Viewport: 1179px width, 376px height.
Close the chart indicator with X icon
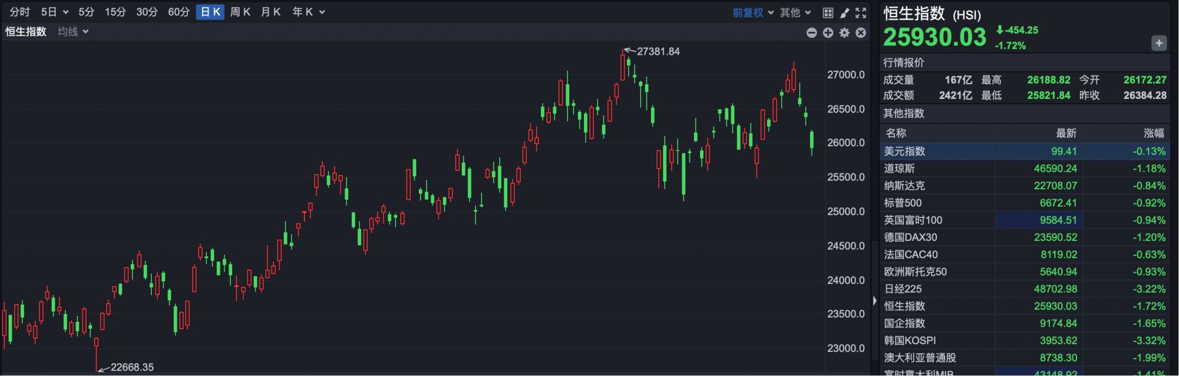tap(861, 33)
